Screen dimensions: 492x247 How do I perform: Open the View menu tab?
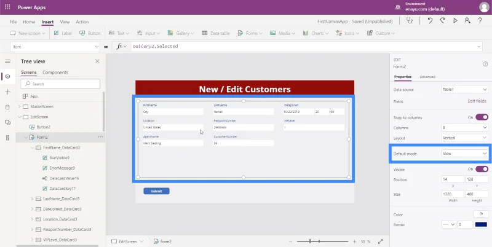click(65, 22)
